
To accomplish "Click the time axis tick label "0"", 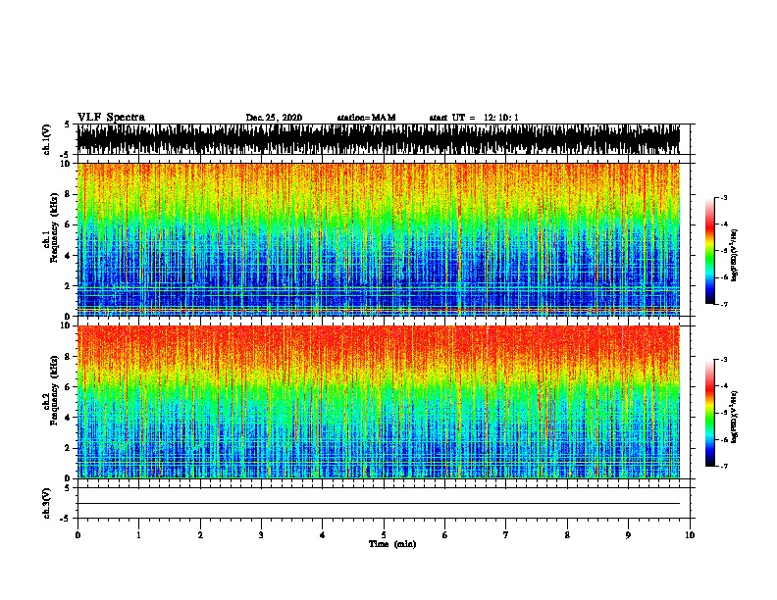I will point(78,535).
